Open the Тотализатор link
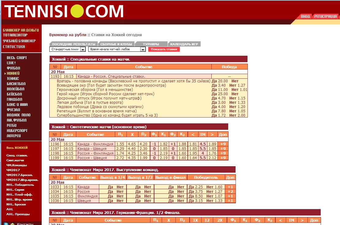Image resolution: width=340 pixels, height=225 pixels. (x=15, y=35)
